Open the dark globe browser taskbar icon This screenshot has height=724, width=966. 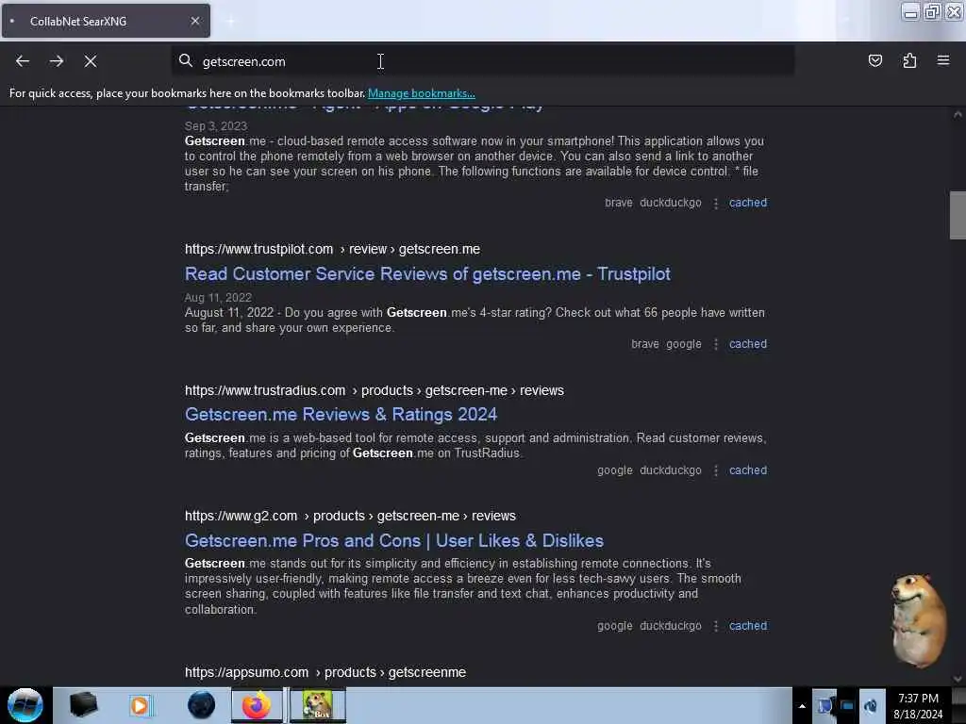tap(201, 705)
